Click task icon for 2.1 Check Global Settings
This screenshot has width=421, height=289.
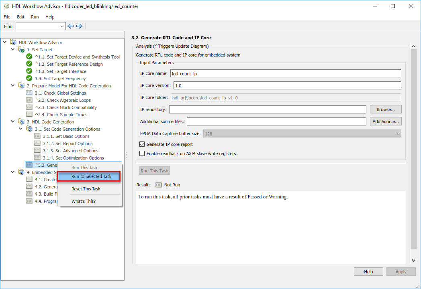click(x=29, y=93)
